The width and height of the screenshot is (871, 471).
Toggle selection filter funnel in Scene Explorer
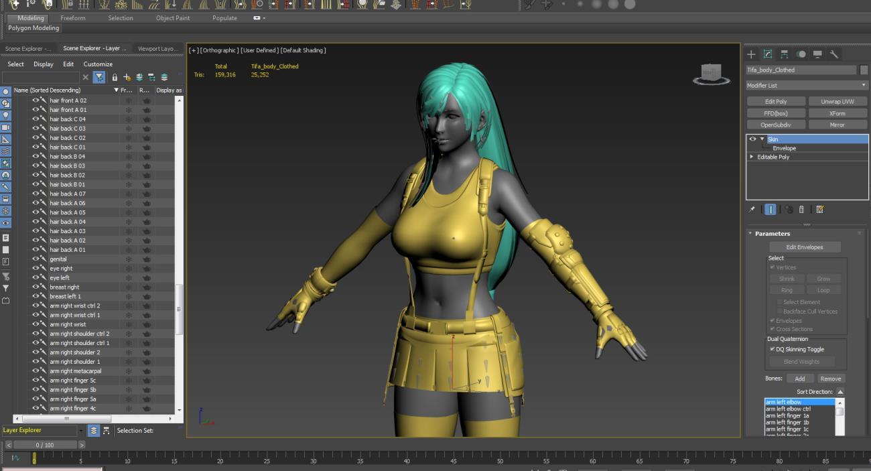99,77
